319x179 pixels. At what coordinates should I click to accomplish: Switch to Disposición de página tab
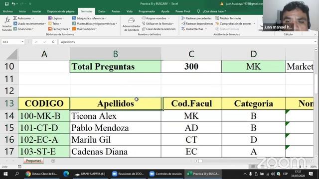[61, 11]
